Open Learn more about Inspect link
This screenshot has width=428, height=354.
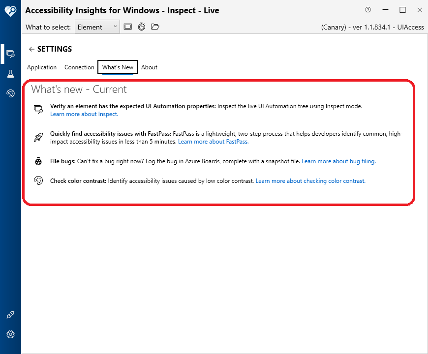(84, 114)
